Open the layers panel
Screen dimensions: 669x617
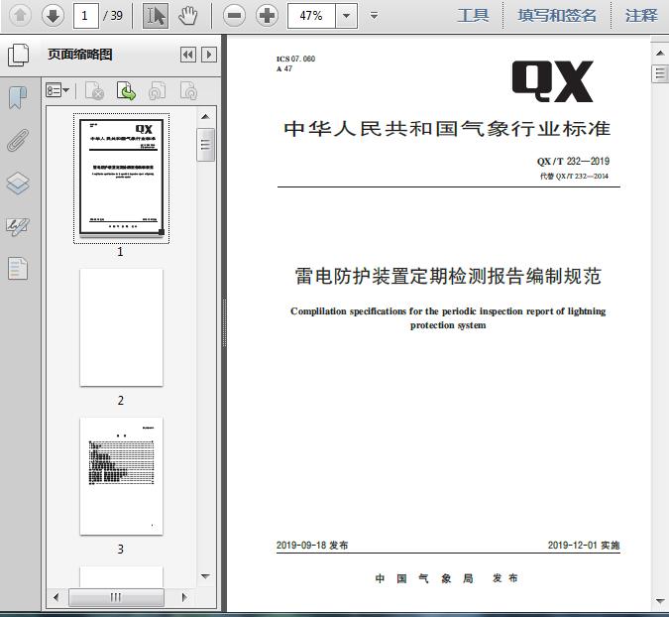point(18,184)
